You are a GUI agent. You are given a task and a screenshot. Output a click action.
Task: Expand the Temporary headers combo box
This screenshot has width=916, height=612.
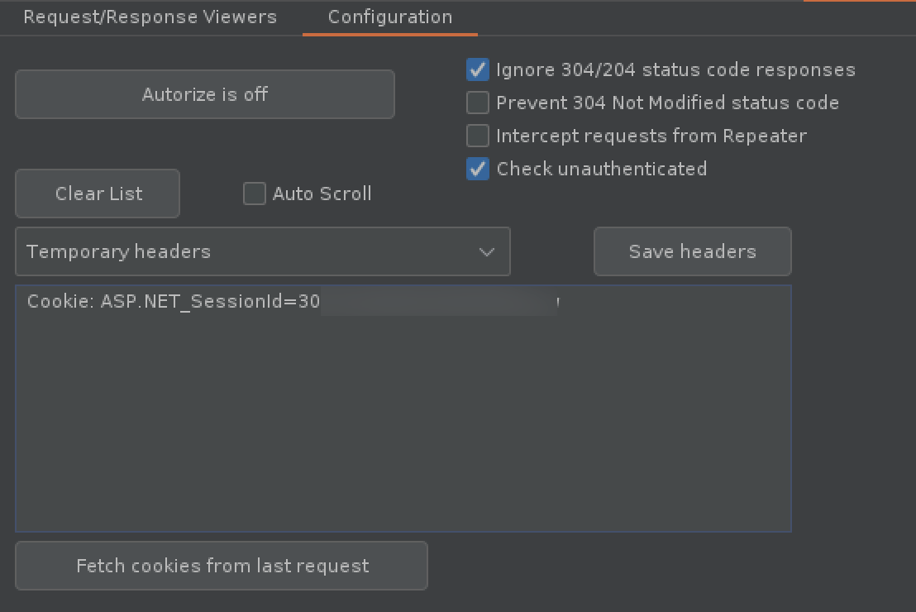click(262, 252)
